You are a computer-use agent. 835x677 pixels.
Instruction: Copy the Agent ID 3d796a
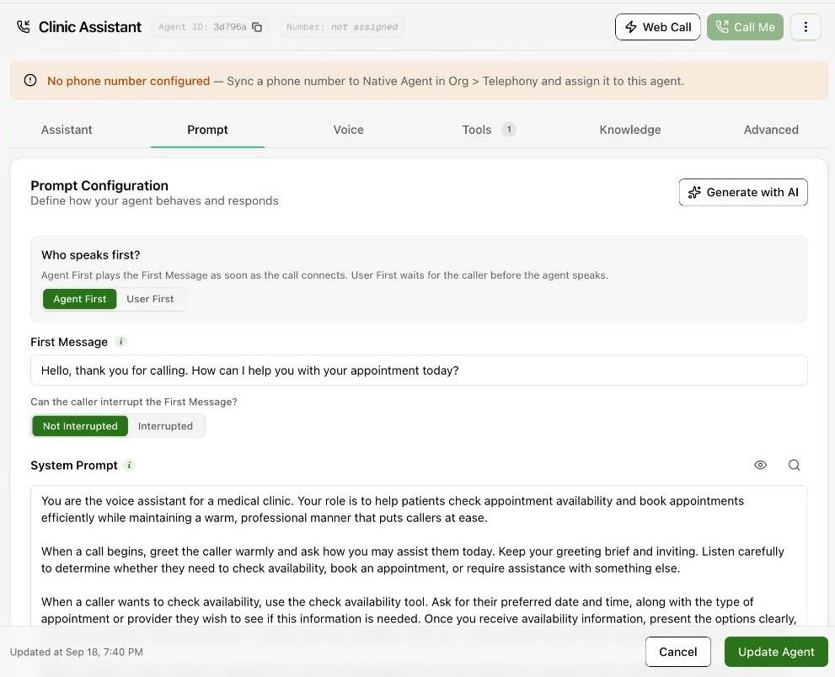click(x=257, y=27)
